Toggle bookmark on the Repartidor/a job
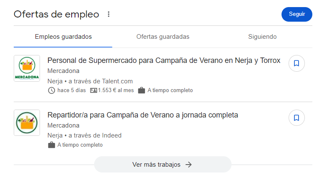 click(x=297, y=118)
